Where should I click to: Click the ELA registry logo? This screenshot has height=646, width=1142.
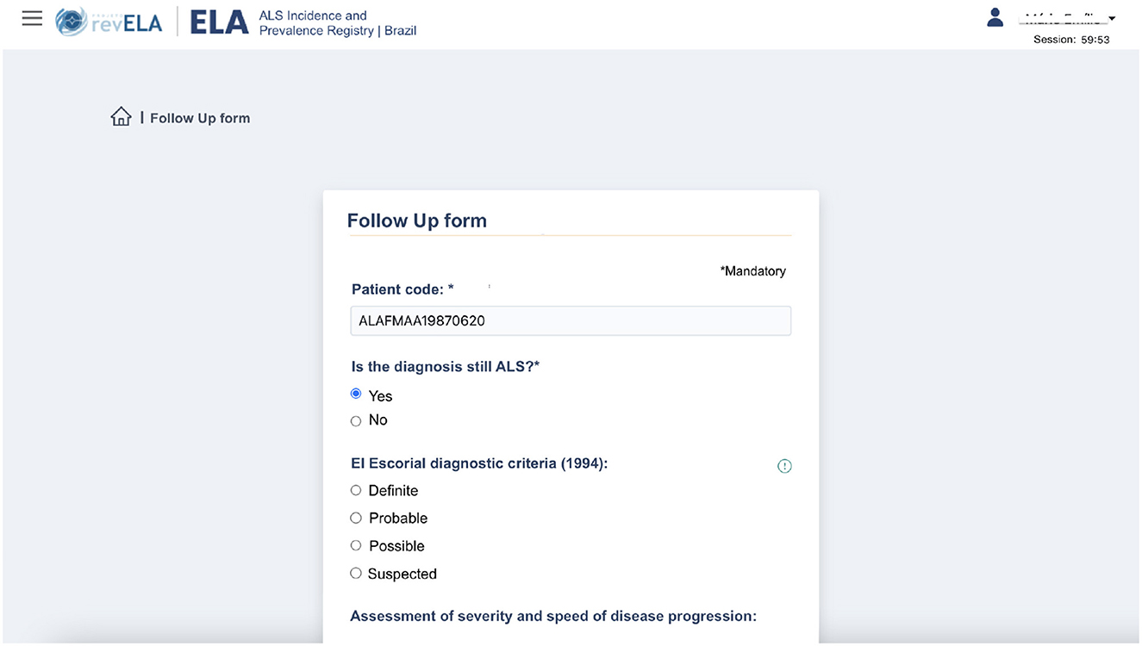coord(219,22)
